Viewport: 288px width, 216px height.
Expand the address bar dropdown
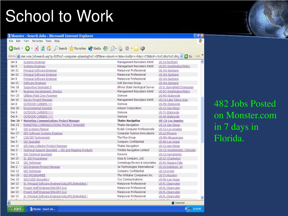[x=181, y=56]
